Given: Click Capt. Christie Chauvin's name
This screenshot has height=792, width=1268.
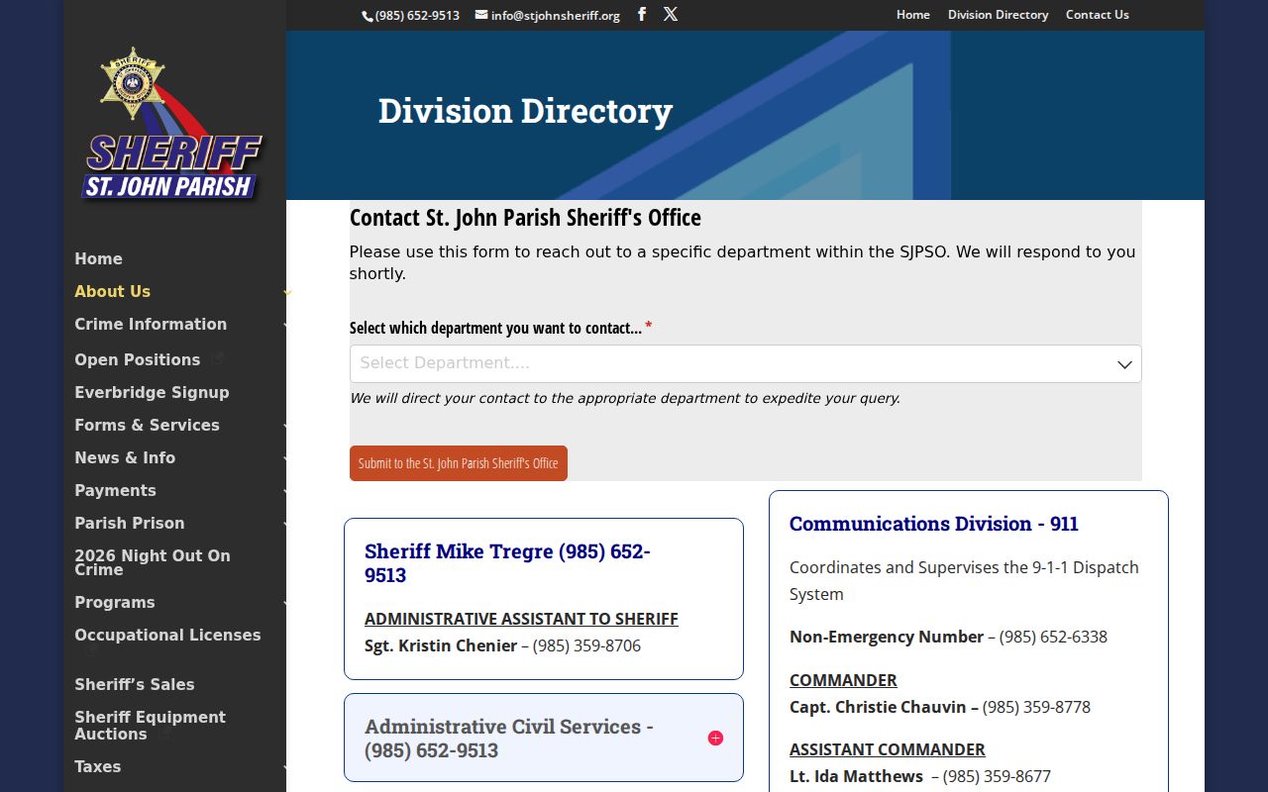Looking at the screenshot, I should [x=878, y=707].
